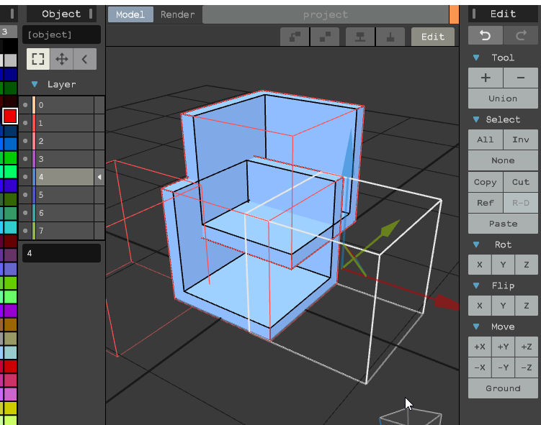This screenshot has width=541, height=425.
Task: Click the Copy button
Action: click(486, 182)
